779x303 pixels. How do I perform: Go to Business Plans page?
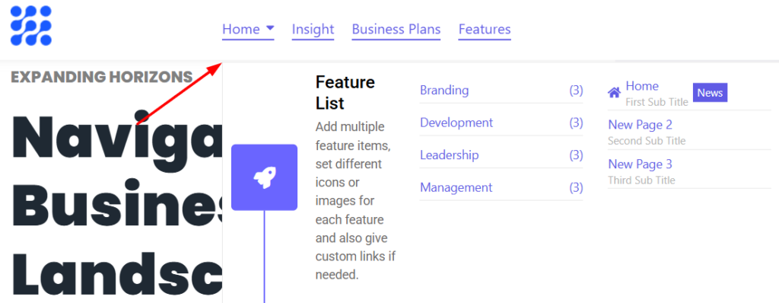pos(396,30)
